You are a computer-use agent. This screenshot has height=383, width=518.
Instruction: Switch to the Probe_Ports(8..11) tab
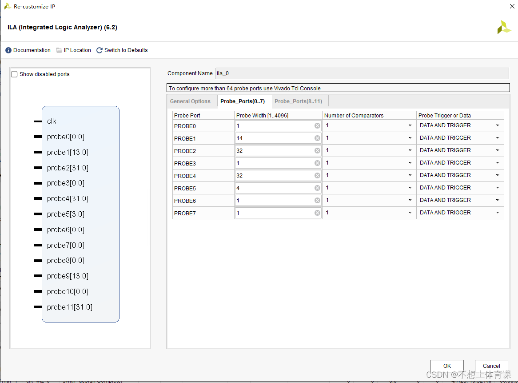click(298, 101)
